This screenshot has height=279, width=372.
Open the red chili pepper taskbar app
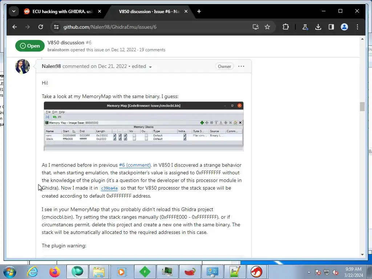pos(190,272)
